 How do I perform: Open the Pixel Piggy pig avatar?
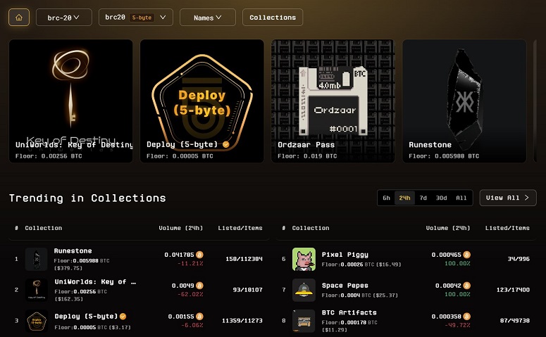(x=304, y=259)
